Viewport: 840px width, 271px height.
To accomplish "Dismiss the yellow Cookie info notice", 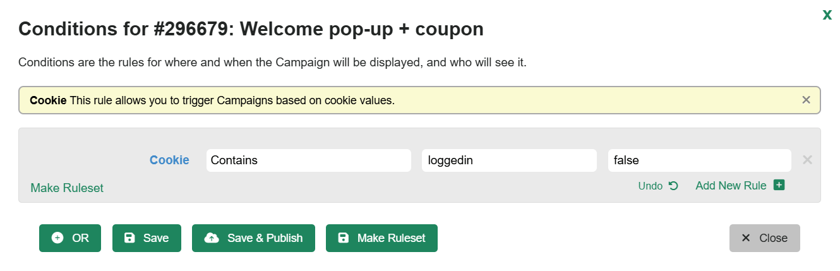I will 806,100.
